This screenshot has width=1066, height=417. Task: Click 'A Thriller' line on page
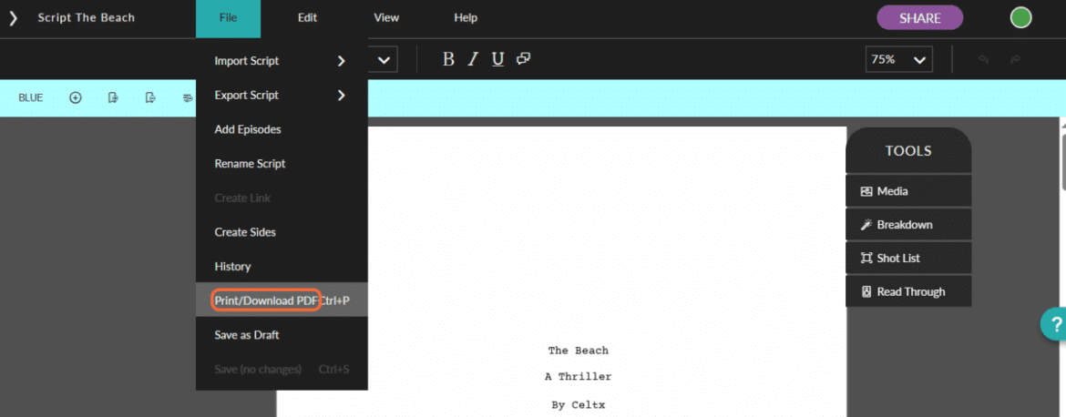tap(579, 377)
